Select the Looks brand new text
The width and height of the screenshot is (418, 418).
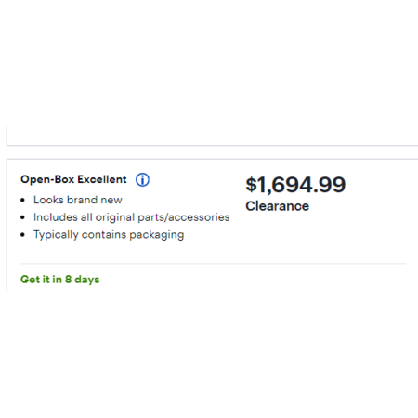[x=78, y=200]
